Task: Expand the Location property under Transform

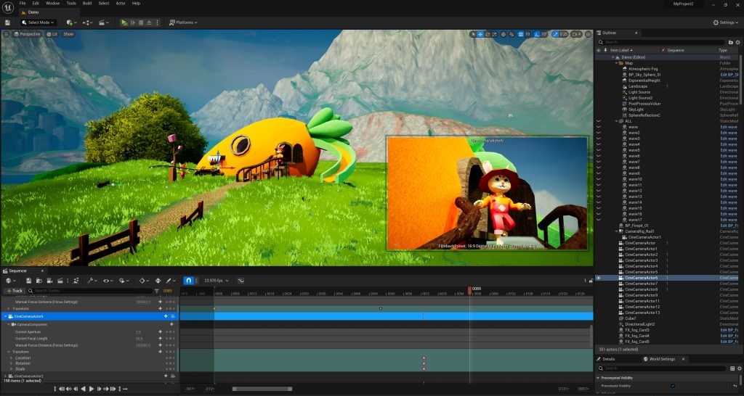Action: (12, 358)
